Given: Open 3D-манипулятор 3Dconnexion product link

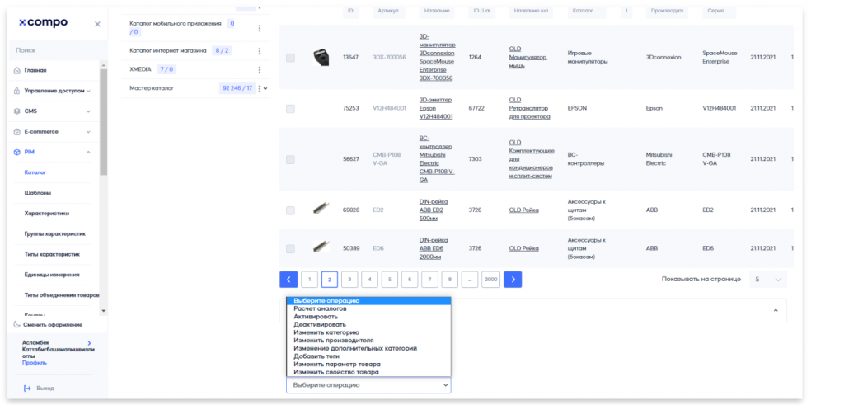Looking at the screenshot, I should (x=437, y=57).
